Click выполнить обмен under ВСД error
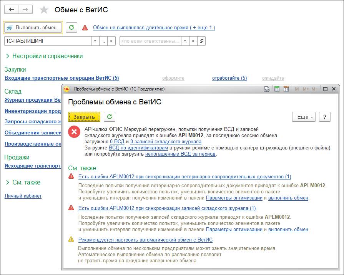The width and height of the screenshot is (344, 275). pos(288,198)
